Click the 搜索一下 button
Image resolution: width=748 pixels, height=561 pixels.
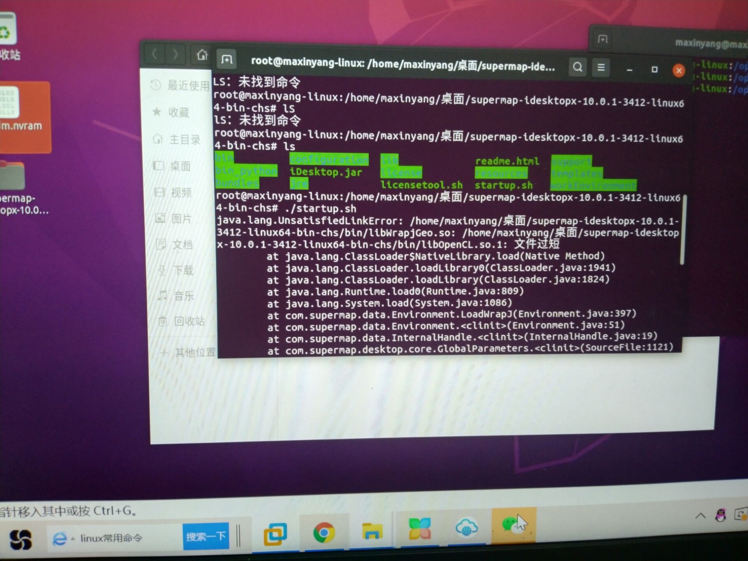(206, 536)
